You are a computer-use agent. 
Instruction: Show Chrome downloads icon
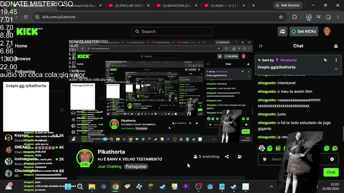pyautogui.click(x=309, y=17)
